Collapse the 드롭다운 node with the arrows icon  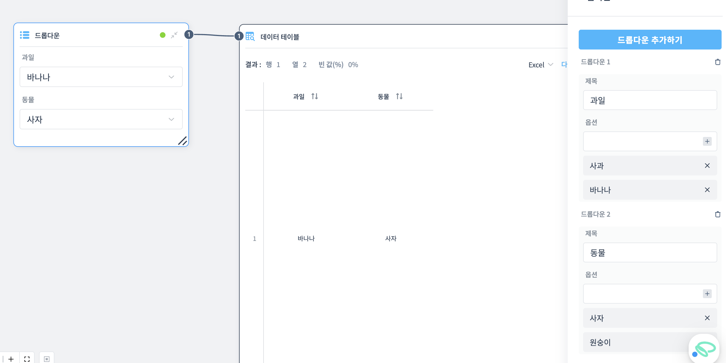click(x=174, y=35)
